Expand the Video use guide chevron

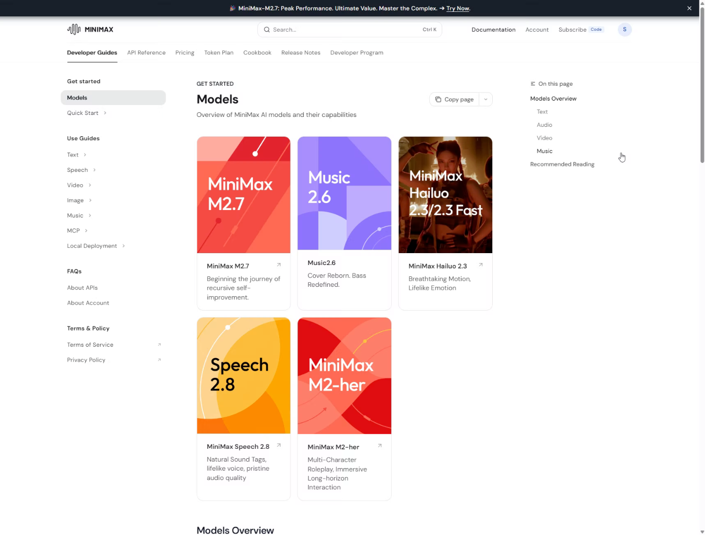click(90, 185)
